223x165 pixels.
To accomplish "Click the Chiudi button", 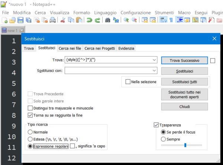I will [184, 107].
